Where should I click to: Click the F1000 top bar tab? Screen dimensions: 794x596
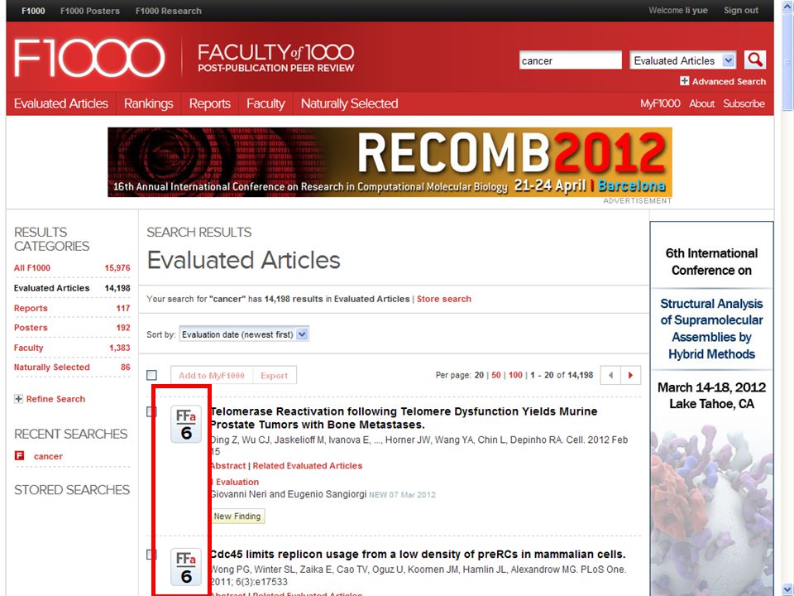tap(33, 11)
